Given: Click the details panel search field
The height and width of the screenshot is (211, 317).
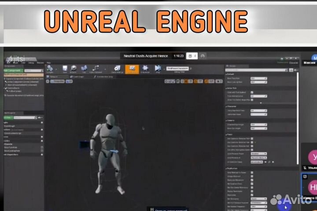Looking at the screenshot, I should coord(257,70).
